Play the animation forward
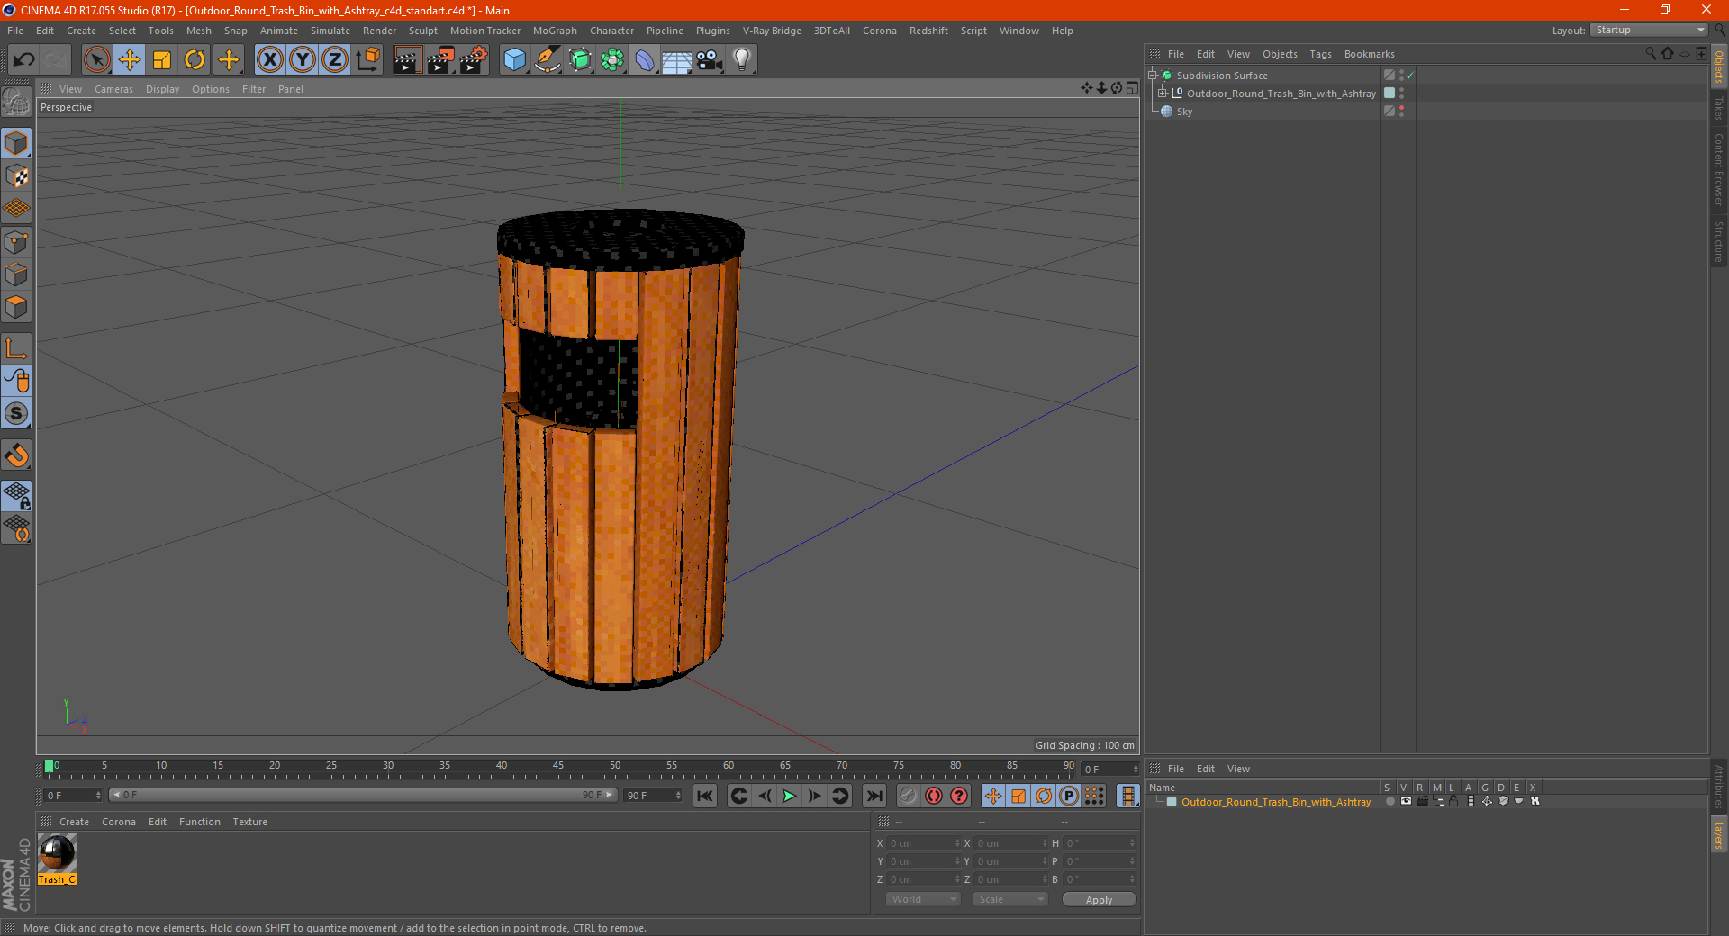Screen dimensions: 1729x936 [789, 796]
